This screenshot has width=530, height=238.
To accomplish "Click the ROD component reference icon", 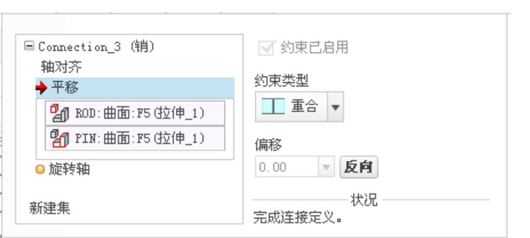I will pyautogui.click(x=60, y=113).
